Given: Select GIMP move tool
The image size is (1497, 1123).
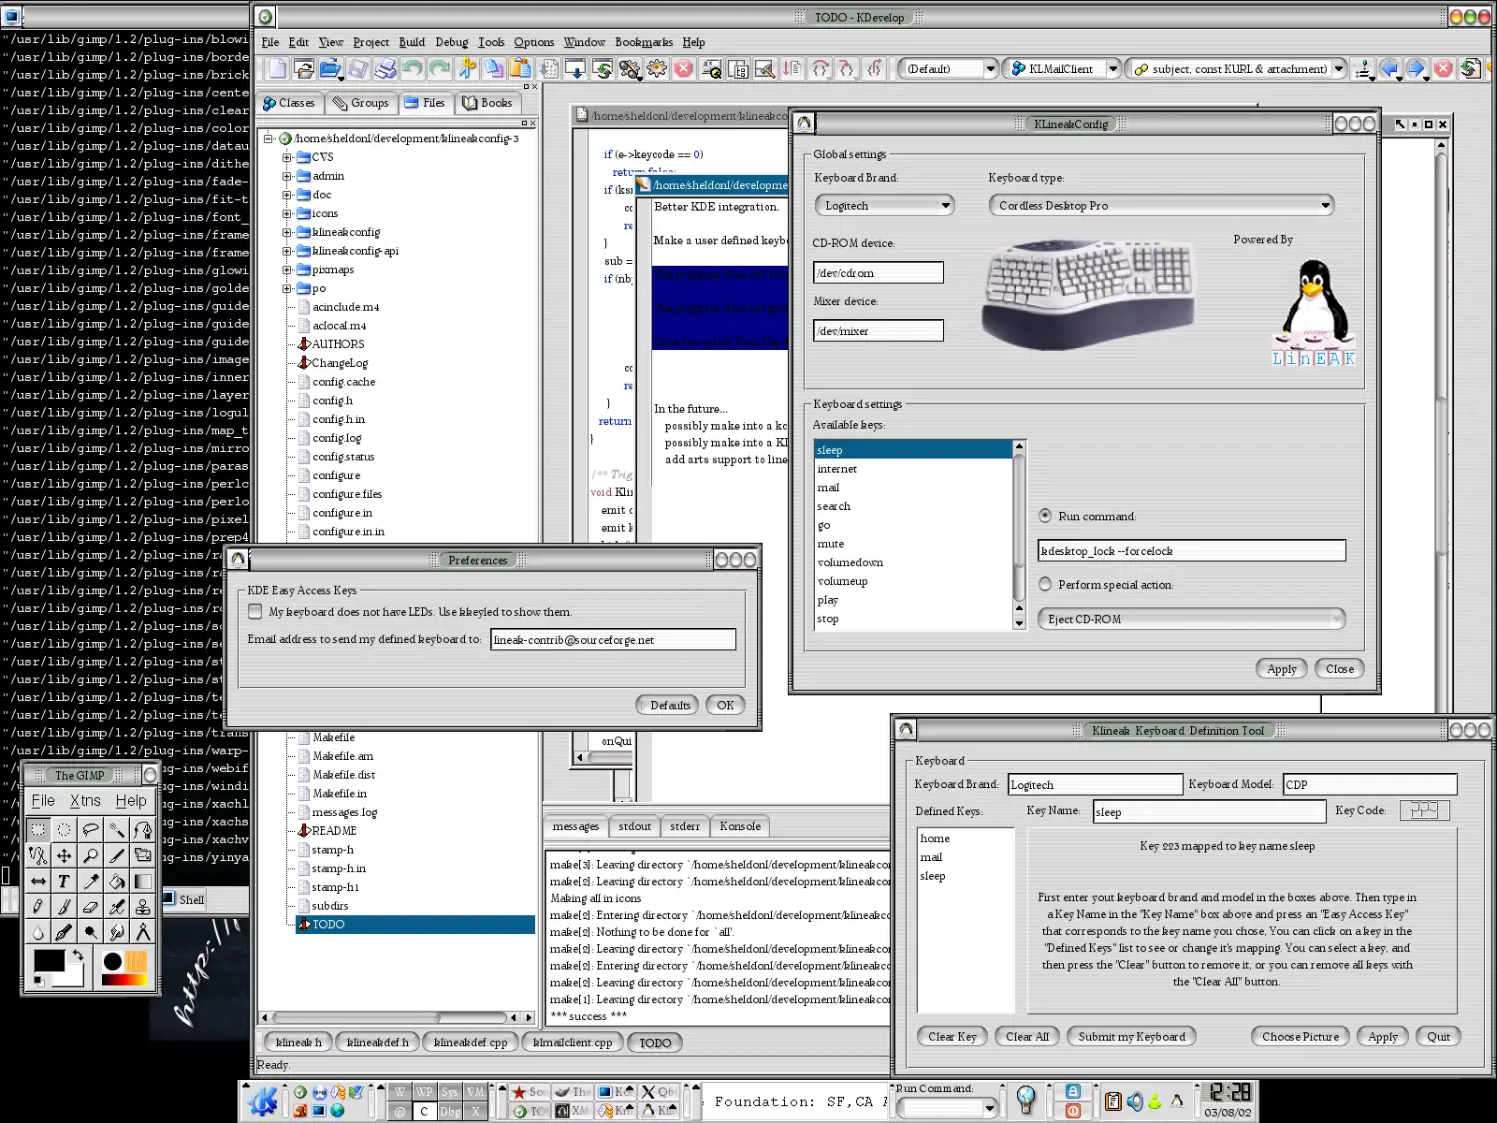Looking at the screenshot, I should pos(64,854).
